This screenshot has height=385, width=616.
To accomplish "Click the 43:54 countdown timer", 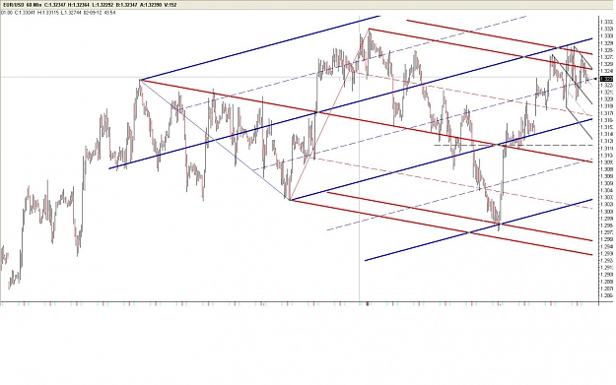I will click(109, 13).
